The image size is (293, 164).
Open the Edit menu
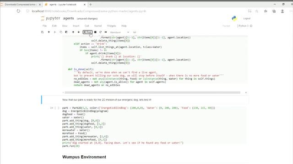[54, 26]
